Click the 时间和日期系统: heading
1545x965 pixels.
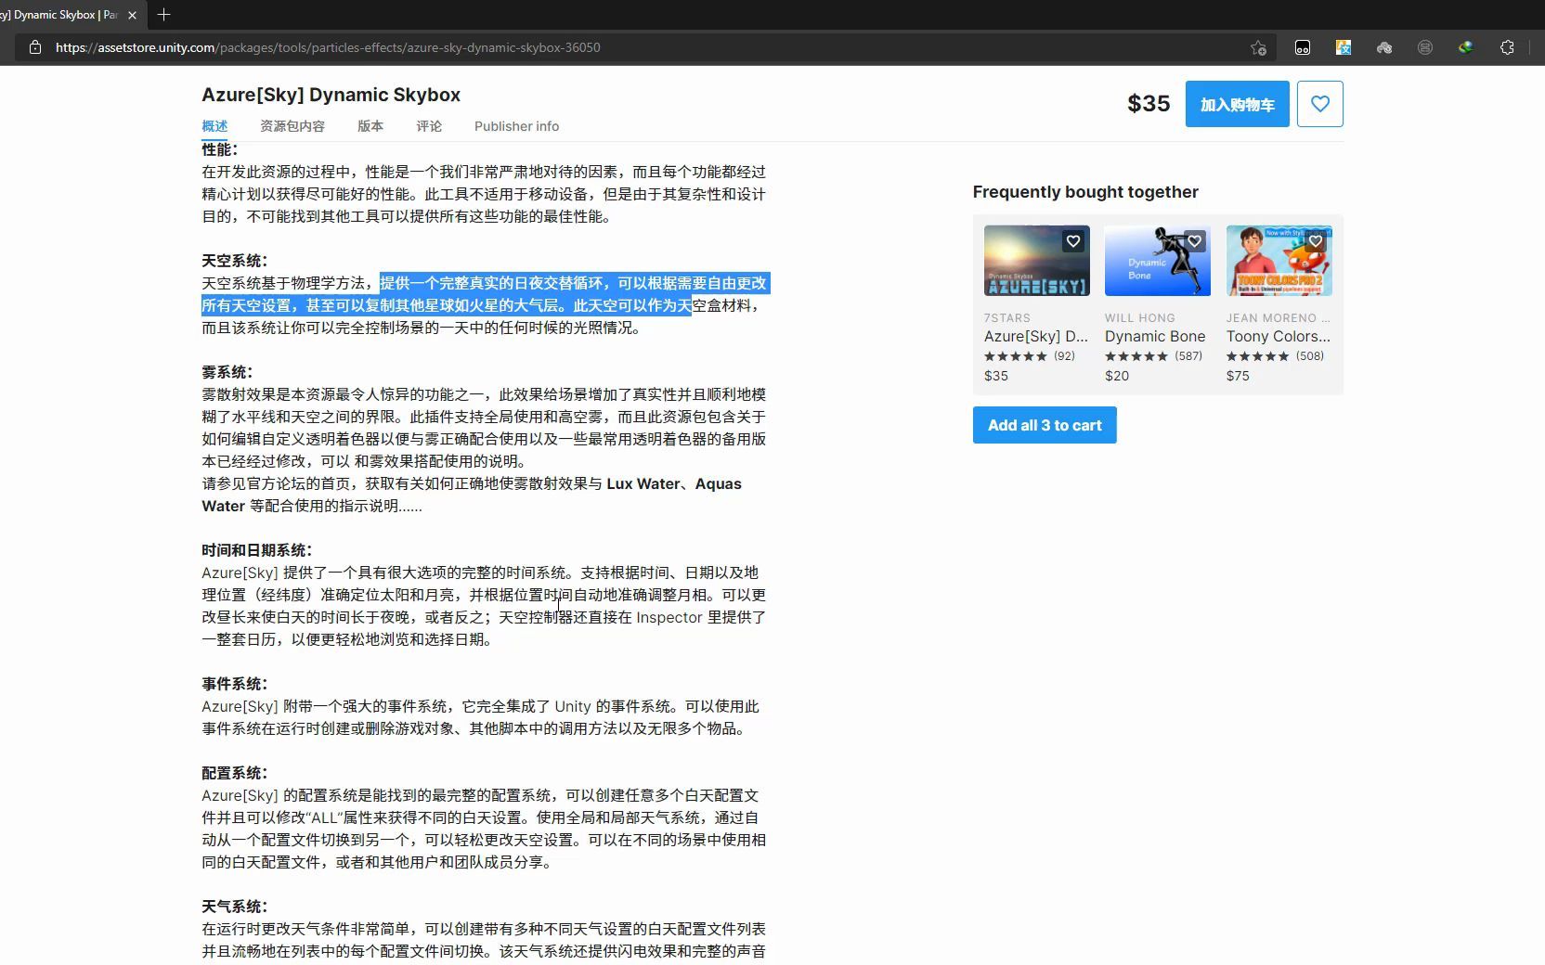coord(257,550)
